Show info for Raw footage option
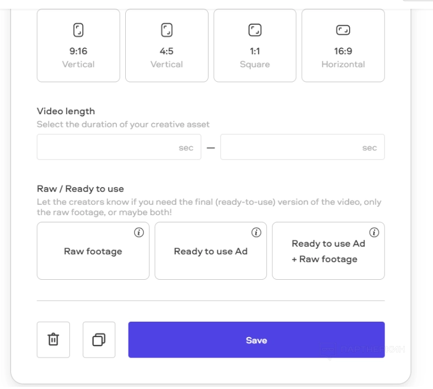The width and height of the screenshot is (433, 389). pyautogui.click(x=138, y=233)
